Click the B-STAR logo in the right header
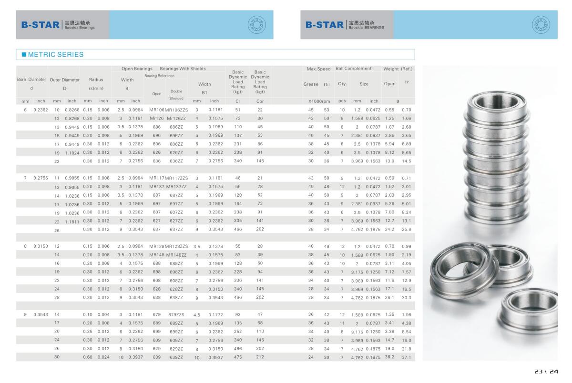The height and width of the screenshot is (383, 572). (x=325, y=25)
